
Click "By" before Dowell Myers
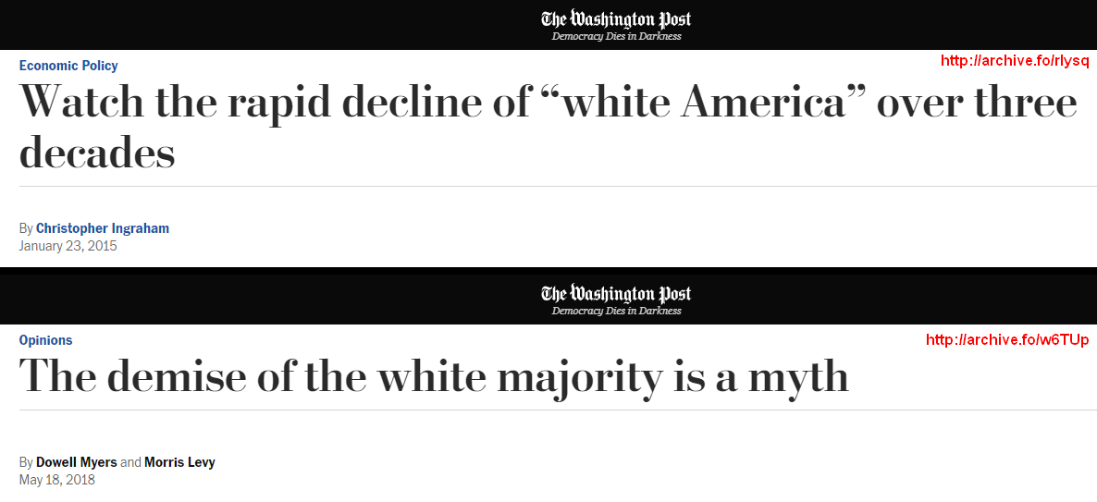click(26, 462)
